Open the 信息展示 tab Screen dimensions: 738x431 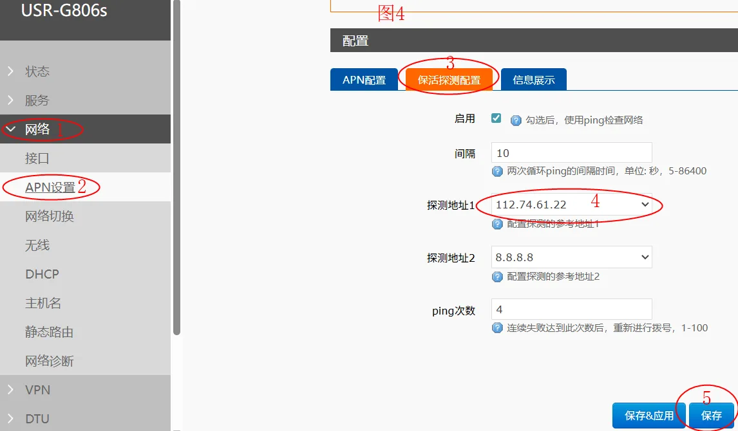pos(533,79)
